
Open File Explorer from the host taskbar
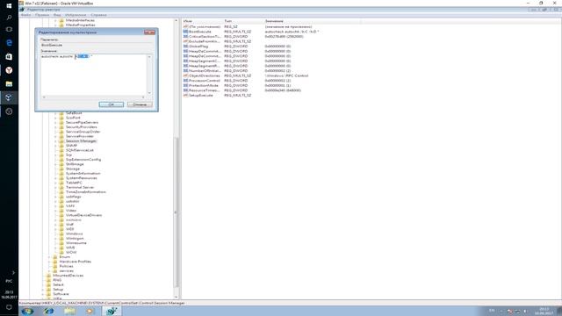point(9,84)
